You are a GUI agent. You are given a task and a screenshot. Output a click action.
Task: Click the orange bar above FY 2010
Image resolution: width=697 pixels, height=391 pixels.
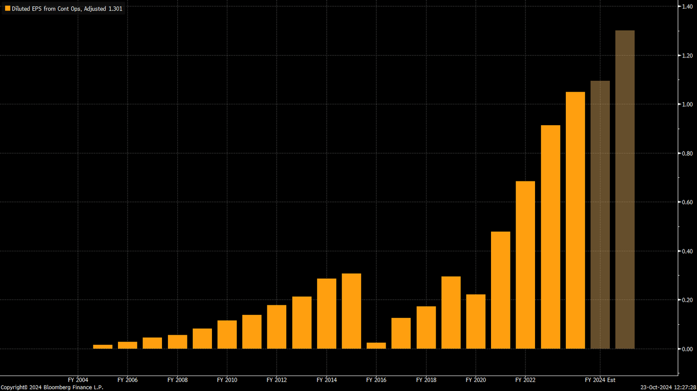[x=227, y=334]
